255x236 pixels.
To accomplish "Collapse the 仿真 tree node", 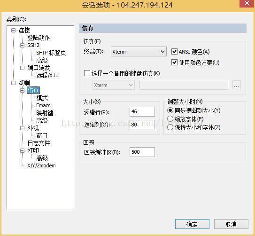I will pyautogui.click(x=22, y=90).
